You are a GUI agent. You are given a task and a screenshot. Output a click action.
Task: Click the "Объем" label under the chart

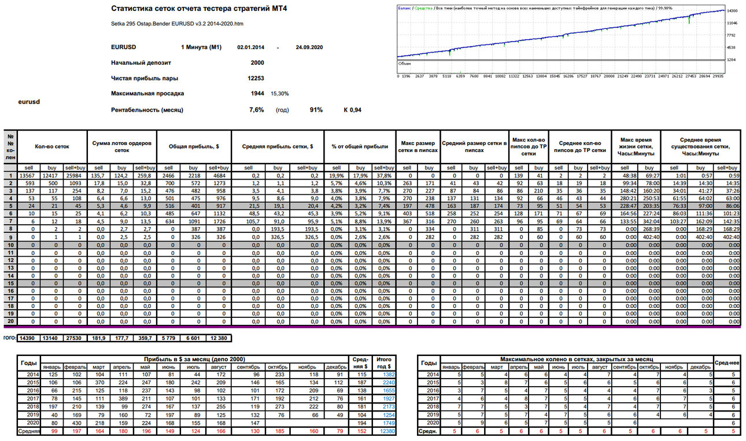click(405, 64)
